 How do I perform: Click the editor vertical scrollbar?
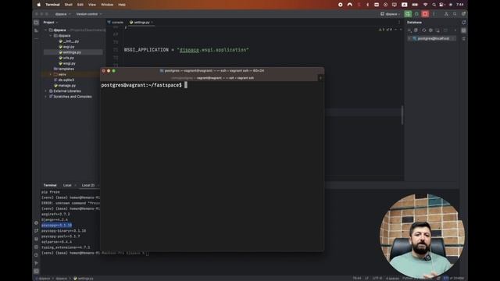402,115
